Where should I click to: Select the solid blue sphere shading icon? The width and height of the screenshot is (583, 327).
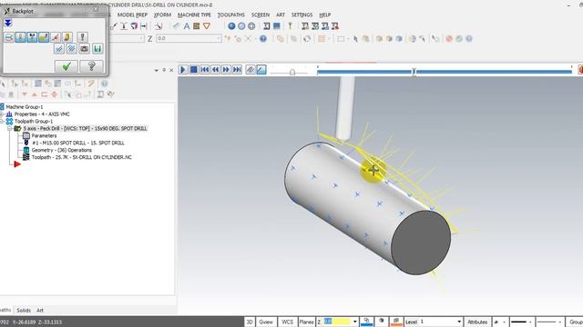tap(231, 26)
